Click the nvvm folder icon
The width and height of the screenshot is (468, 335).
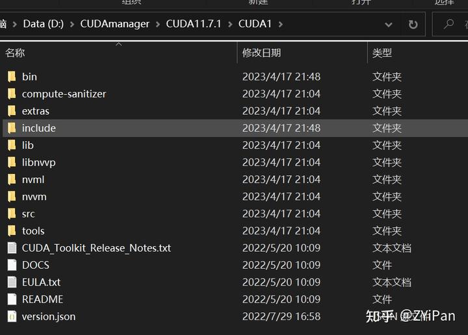coord(12,197)
